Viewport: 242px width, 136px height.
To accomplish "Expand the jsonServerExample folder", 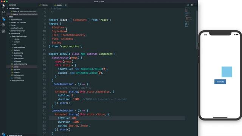I will tap(18, 31).
